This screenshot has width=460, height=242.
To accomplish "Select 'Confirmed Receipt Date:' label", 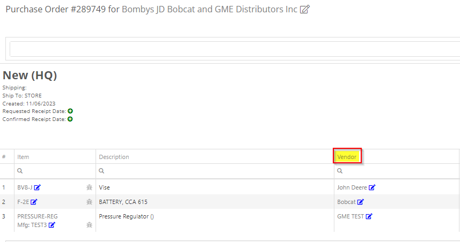I will point(34,119).
